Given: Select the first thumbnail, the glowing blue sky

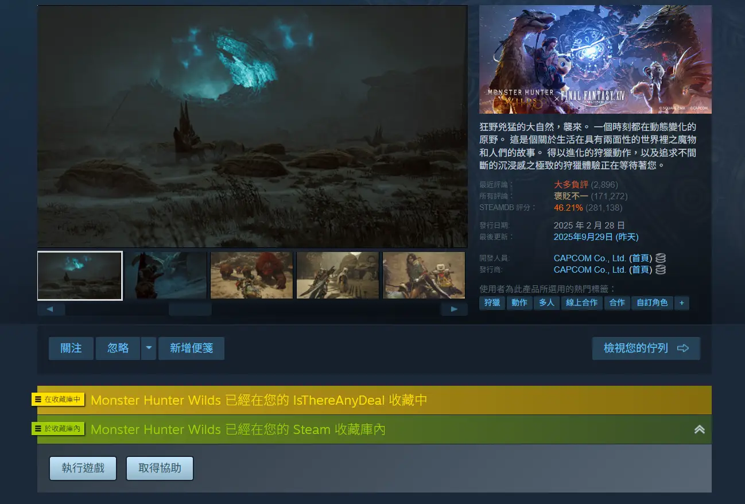Looking at the screenshot, I should tap(80, 276).
